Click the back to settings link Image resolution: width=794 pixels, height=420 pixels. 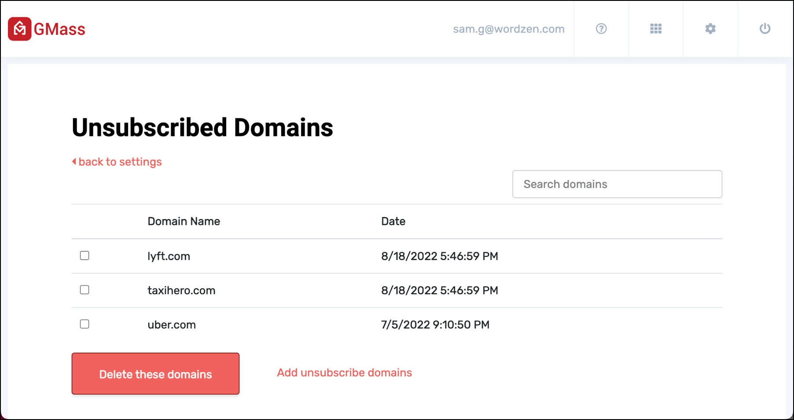(117, 162)
